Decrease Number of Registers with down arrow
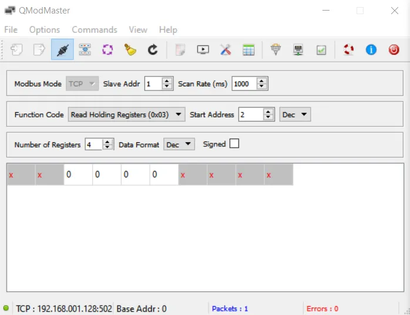This screenshot has height=315, width=410. click(x=107, y=147)
